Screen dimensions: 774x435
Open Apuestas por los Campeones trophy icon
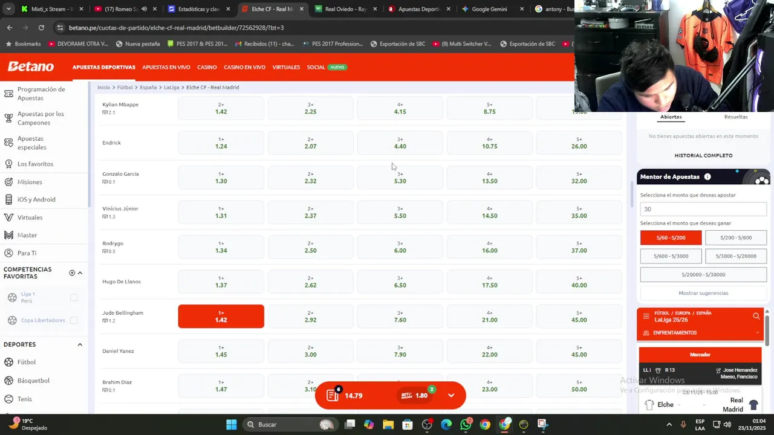pyautogui.click(x=8, y=118)
